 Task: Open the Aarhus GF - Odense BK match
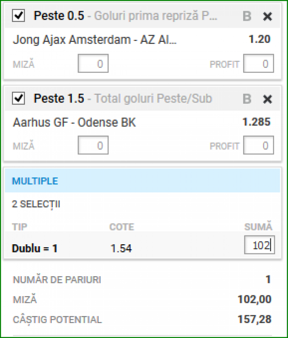pyautogui.click(x=74, y=123)
